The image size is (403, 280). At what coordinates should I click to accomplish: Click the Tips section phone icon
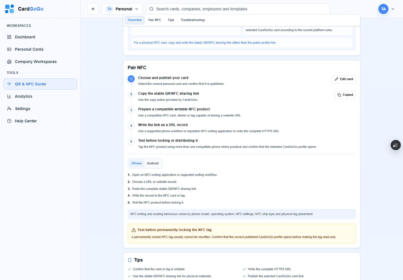[130, 260]
